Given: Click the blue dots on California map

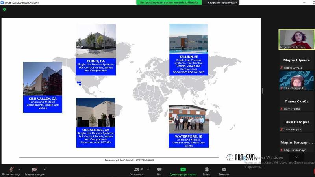Looking at the screenshot, I should click(79, 83).
